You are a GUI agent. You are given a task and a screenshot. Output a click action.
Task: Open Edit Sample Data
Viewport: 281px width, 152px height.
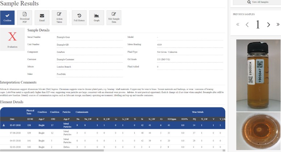114,17
